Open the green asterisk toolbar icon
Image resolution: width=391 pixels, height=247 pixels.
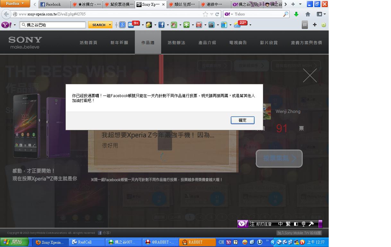click(187, 25)
